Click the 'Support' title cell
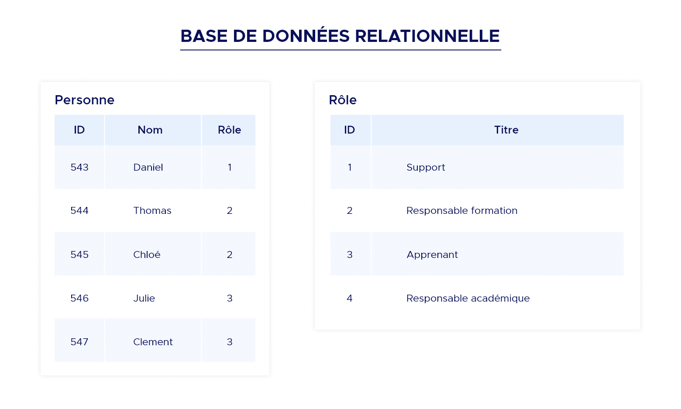 tap(426, 168)
